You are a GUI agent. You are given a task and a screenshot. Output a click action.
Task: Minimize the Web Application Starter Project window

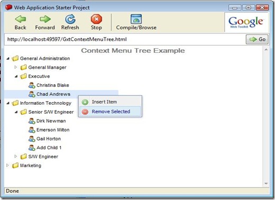235,7
